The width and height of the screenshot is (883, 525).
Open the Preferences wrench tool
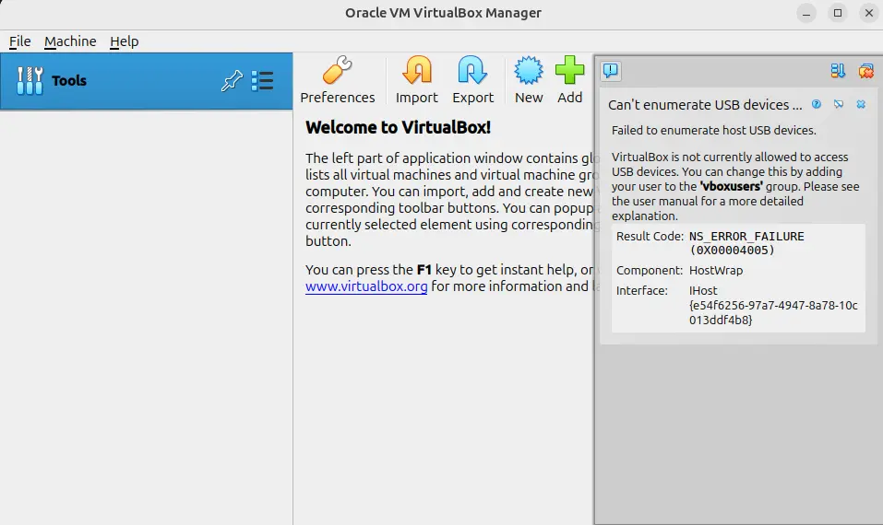click(x=338, y=80)
